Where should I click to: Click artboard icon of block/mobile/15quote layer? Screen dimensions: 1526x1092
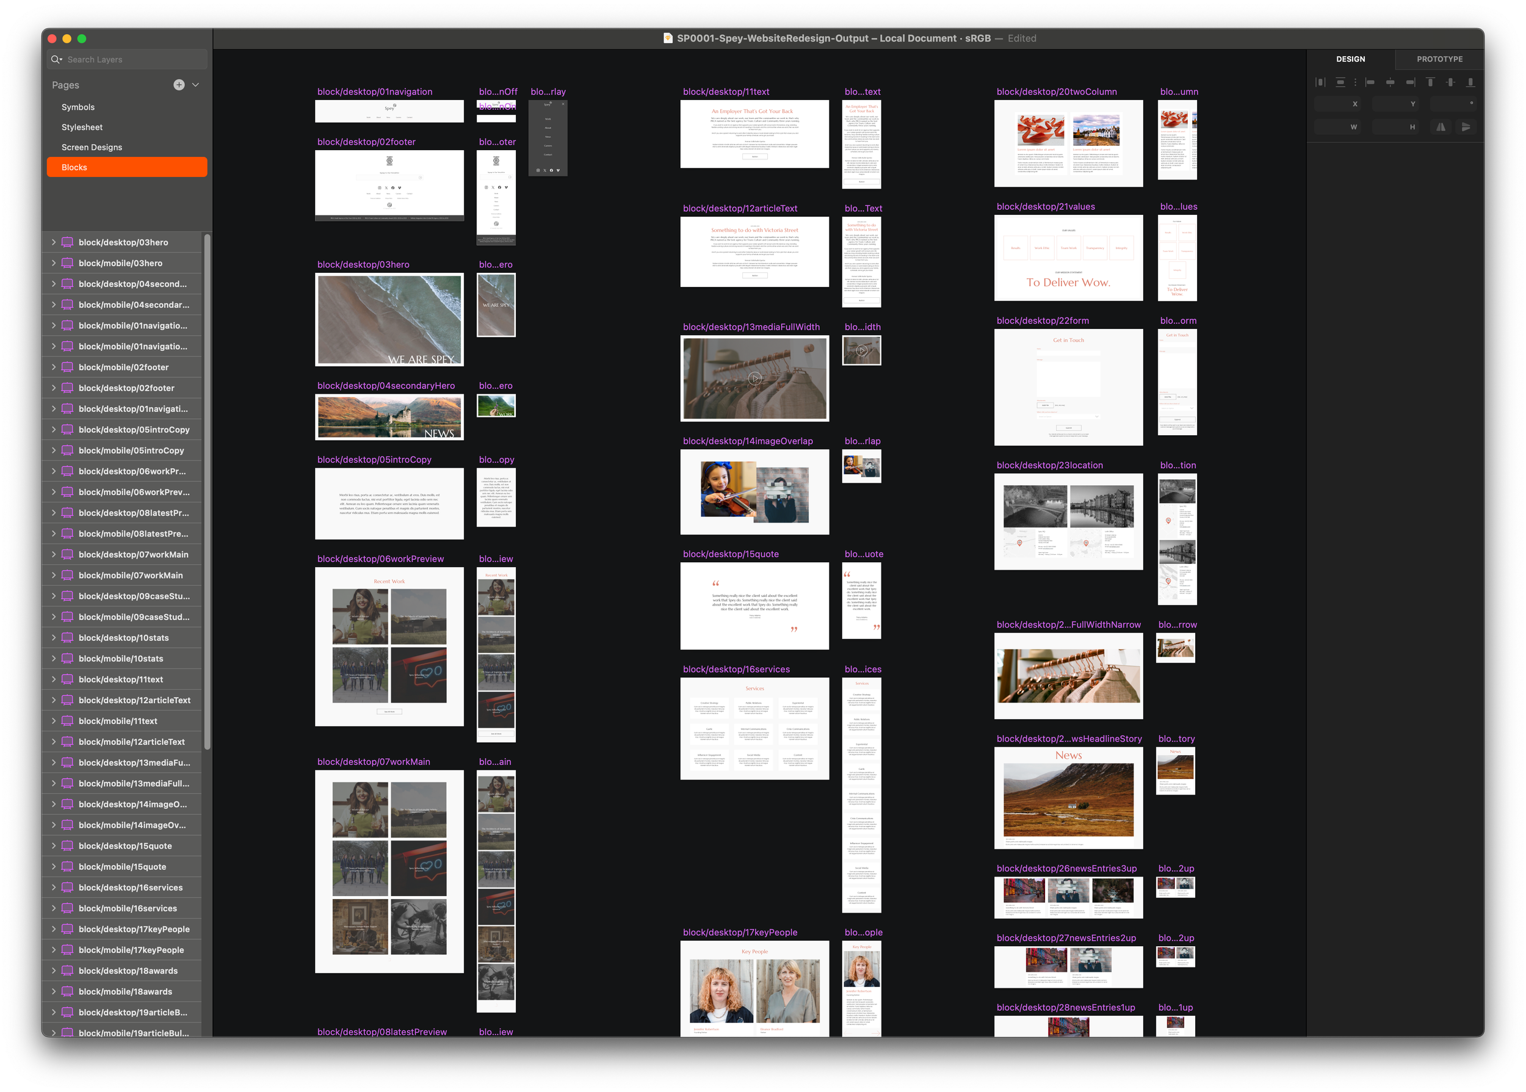click(67, 867)
